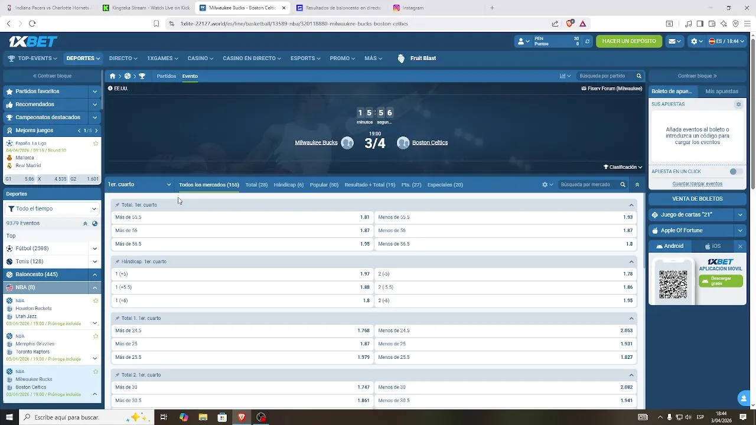Open Brave browser in the taskbar
756x425 pixels.
242,417
